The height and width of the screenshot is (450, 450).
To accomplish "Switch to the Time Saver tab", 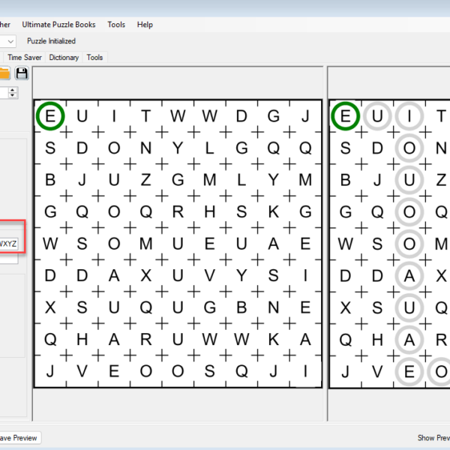I will (25, 57).
